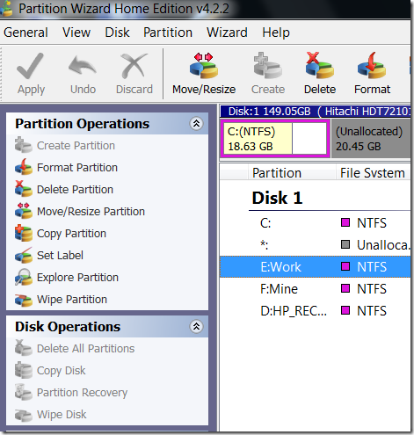Screen dimensions: 414x435
Task: Click the Discard X toolbar icon
Action: coord(134,66)
